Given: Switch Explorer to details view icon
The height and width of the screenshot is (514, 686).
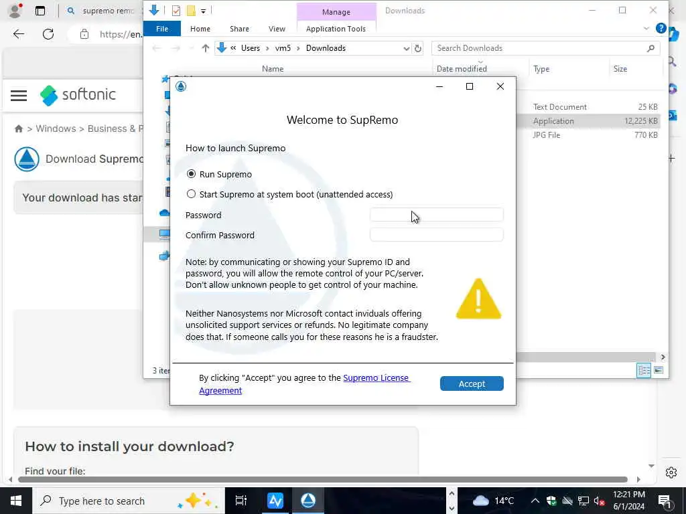Looking at the screenshot, I should coord(644,370).
